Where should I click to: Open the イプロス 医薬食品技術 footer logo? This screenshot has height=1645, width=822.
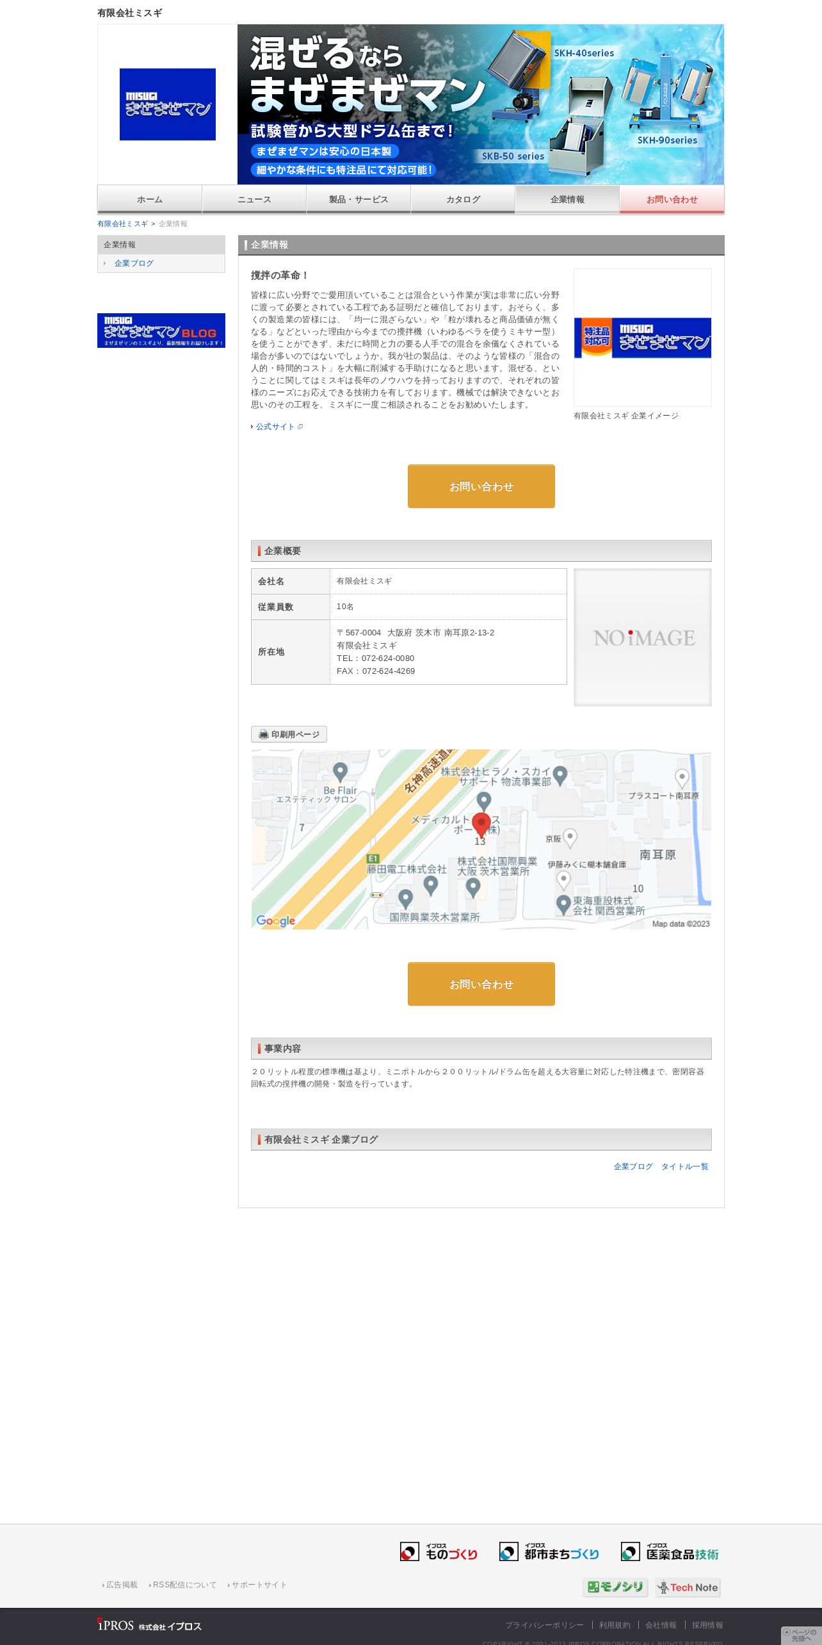click(x=670, y=1551)
